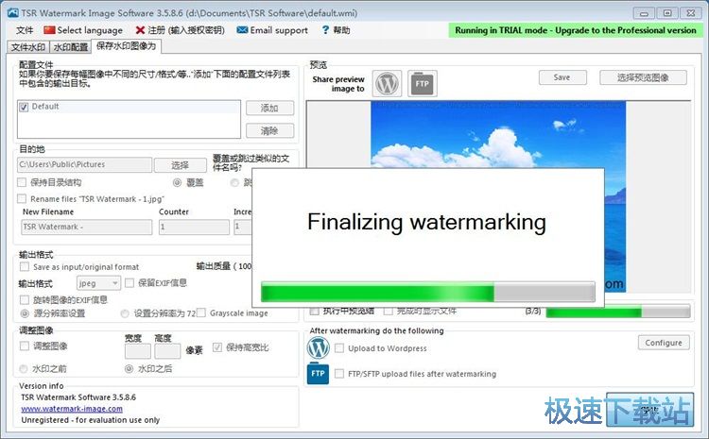
Task: Click the Configure button
Action: [664, 343]
